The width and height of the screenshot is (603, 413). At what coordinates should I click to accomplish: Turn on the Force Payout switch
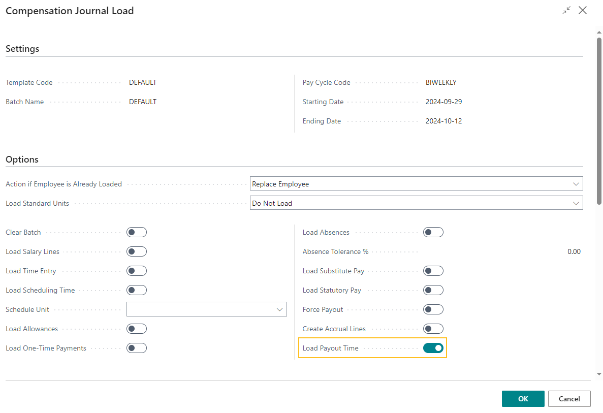(433, 309)
